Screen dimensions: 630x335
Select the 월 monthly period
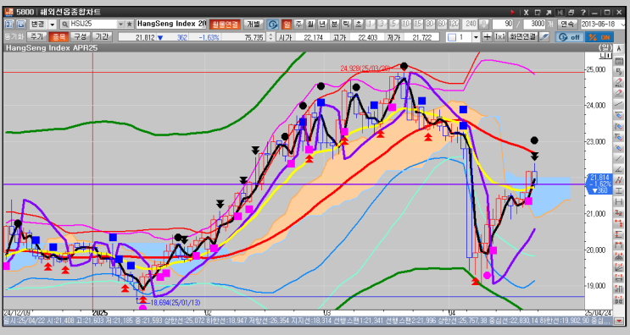[x=310, y=25]
